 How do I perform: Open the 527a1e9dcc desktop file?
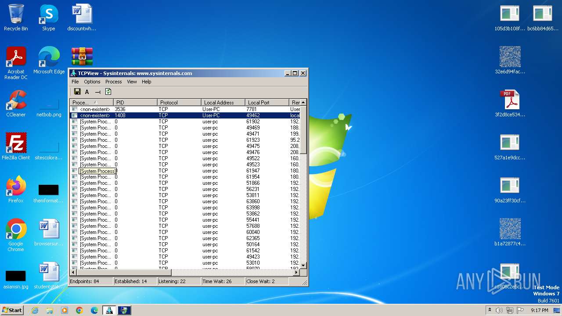coord(510,147)
